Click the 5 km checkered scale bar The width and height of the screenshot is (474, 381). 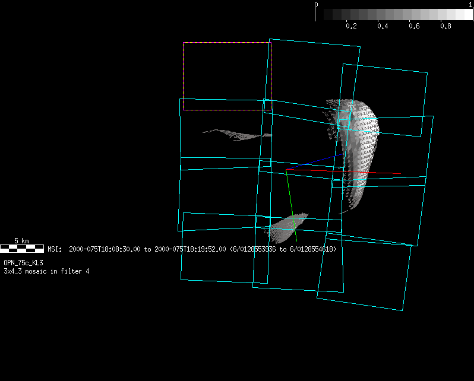click(22, 249)
